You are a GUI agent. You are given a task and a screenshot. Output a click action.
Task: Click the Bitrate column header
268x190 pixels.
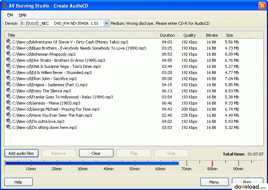tap(211, 35)
